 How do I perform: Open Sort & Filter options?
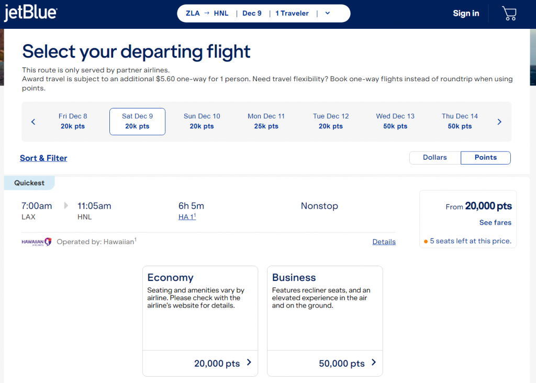click(43, 158)
